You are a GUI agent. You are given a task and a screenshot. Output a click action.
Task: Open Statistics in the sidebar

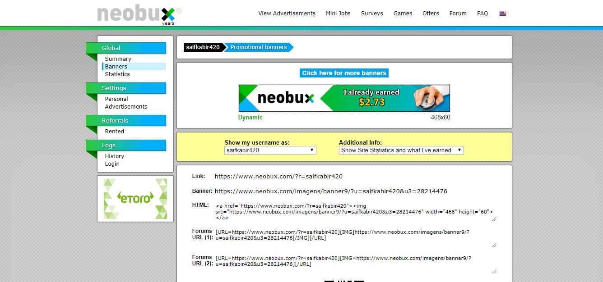117,74
